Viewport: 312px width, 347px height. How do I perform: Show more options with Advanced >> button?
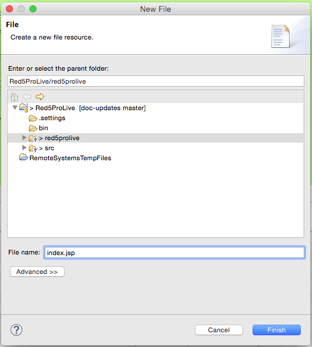(37, 272)
